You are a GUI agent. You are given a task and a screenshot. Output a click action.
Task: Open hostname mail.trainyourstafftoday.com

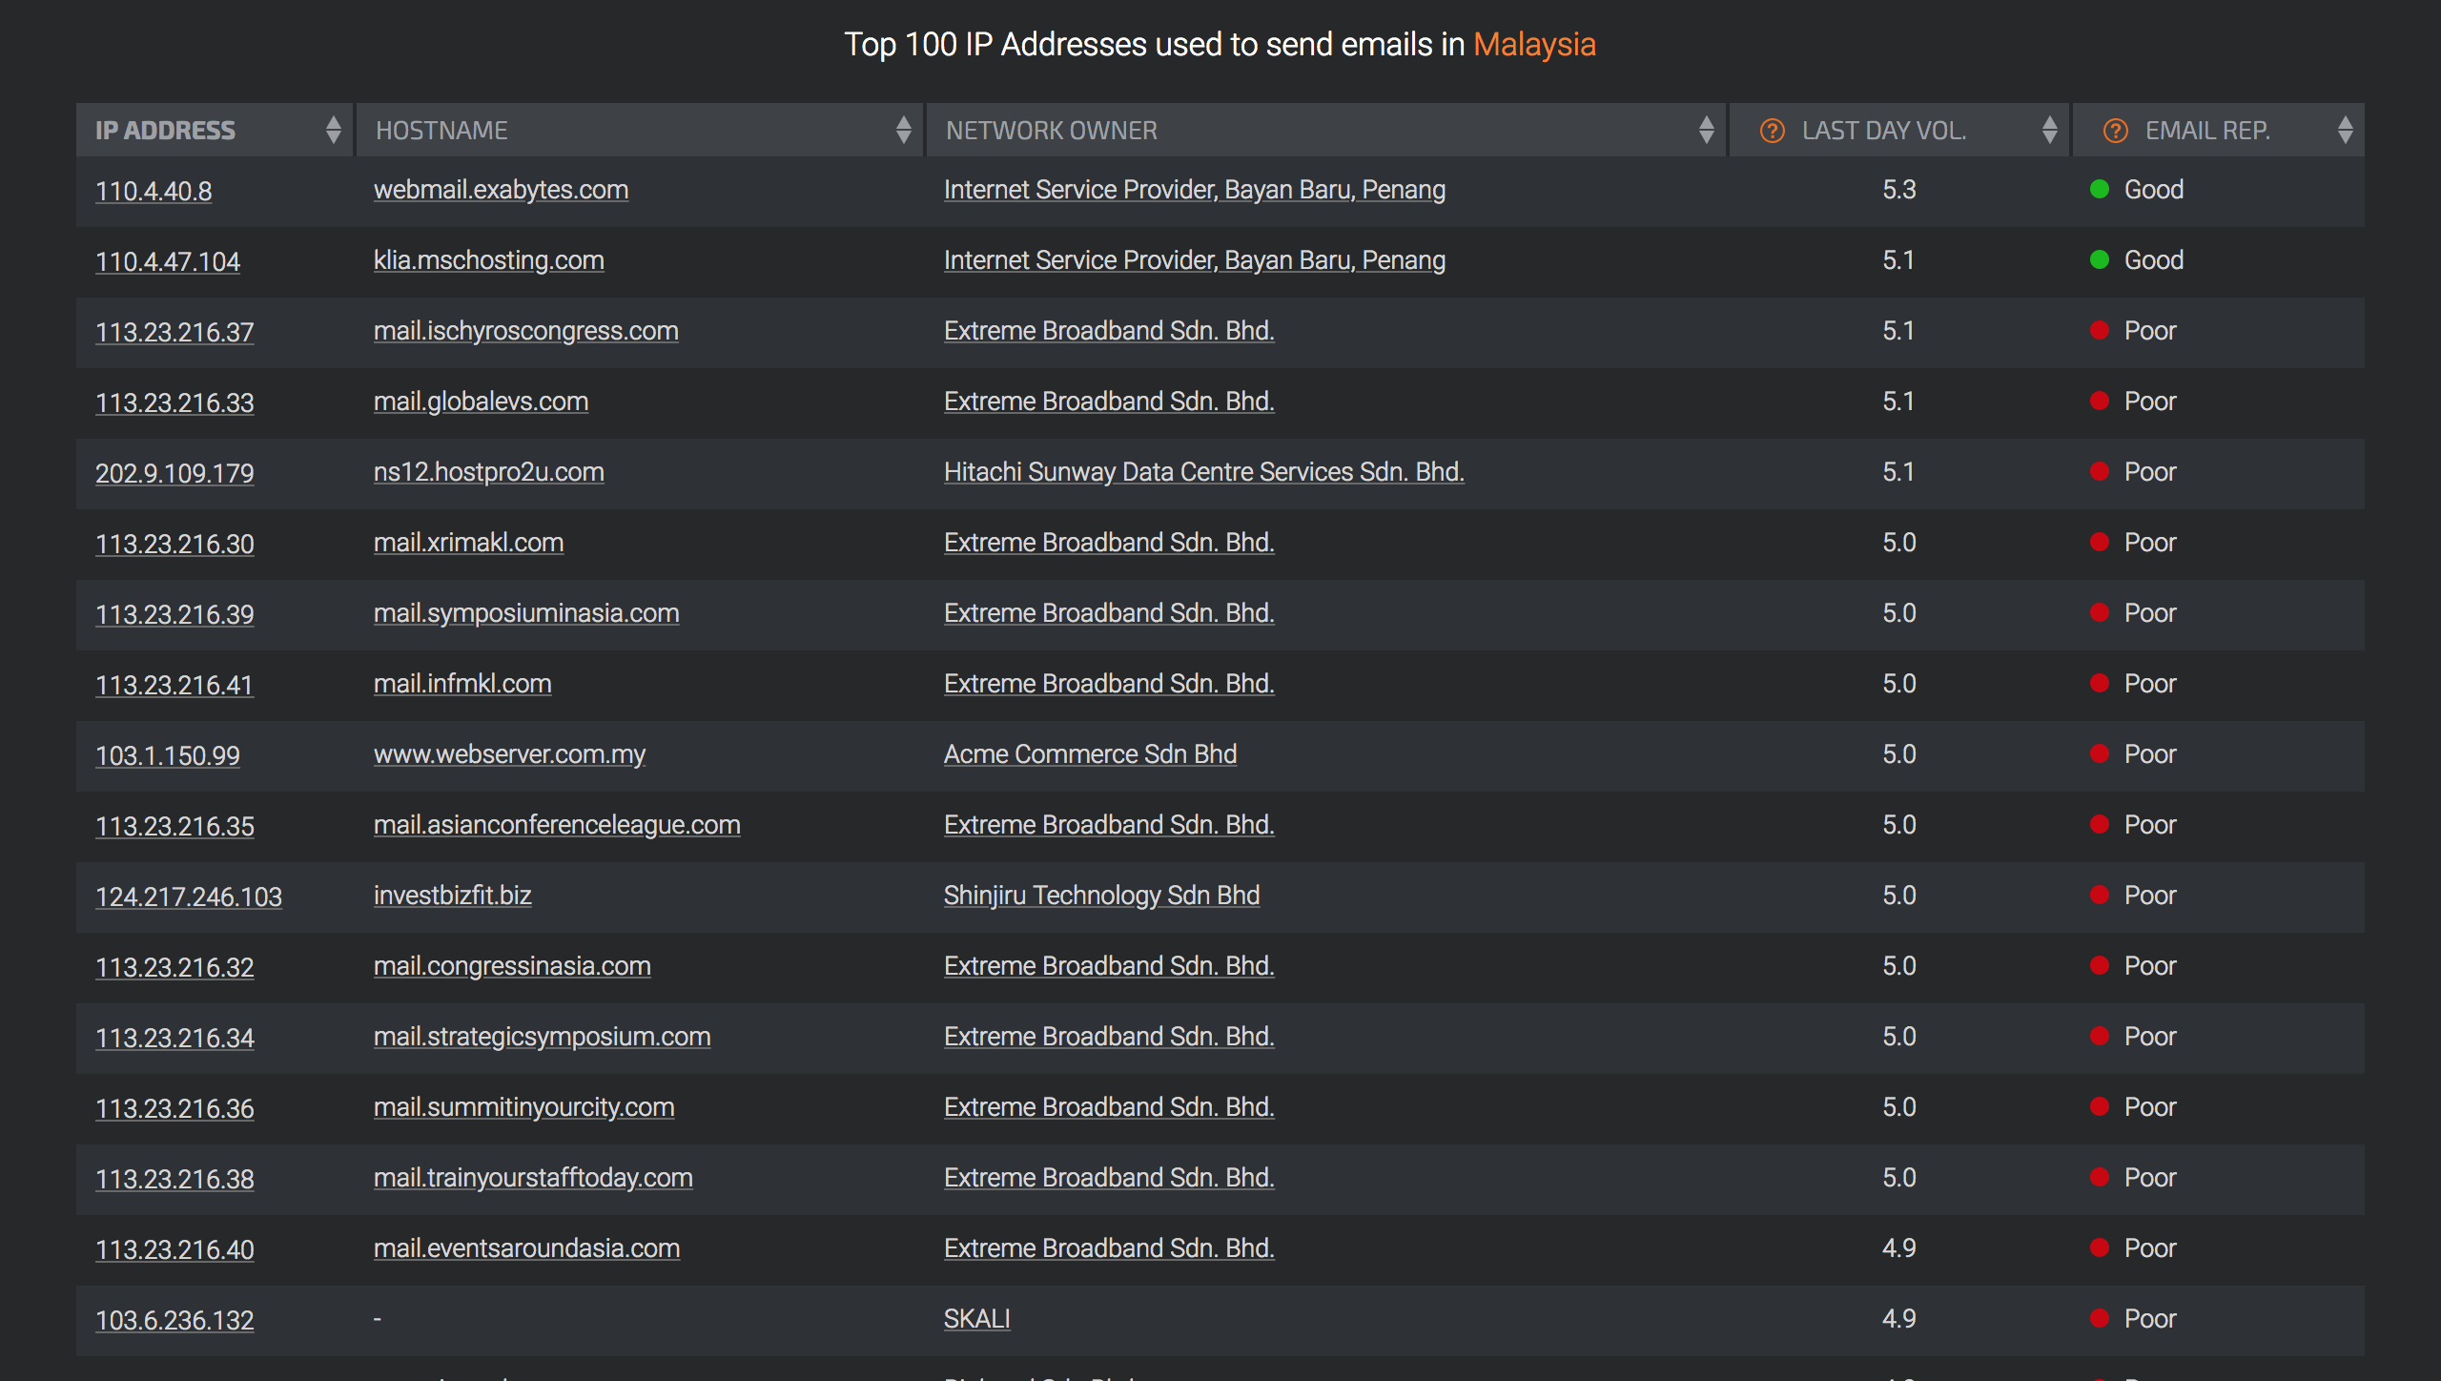533,1178
